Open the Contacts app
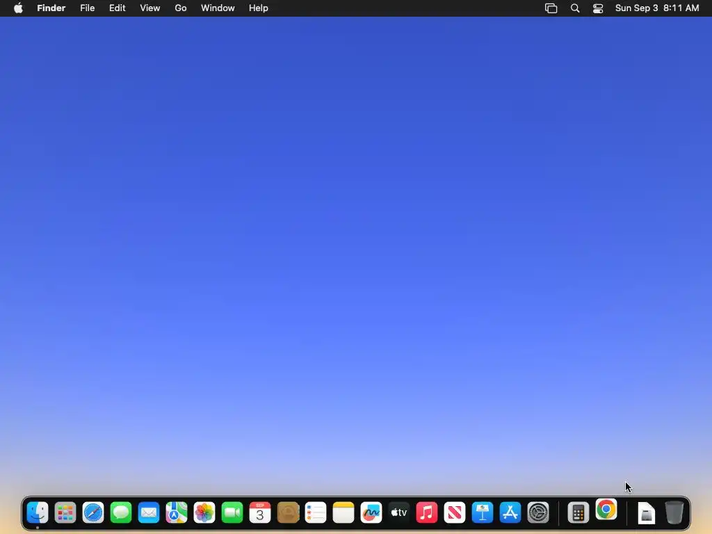The width and height of the screenshot is (712, 534). coord(288,513)
